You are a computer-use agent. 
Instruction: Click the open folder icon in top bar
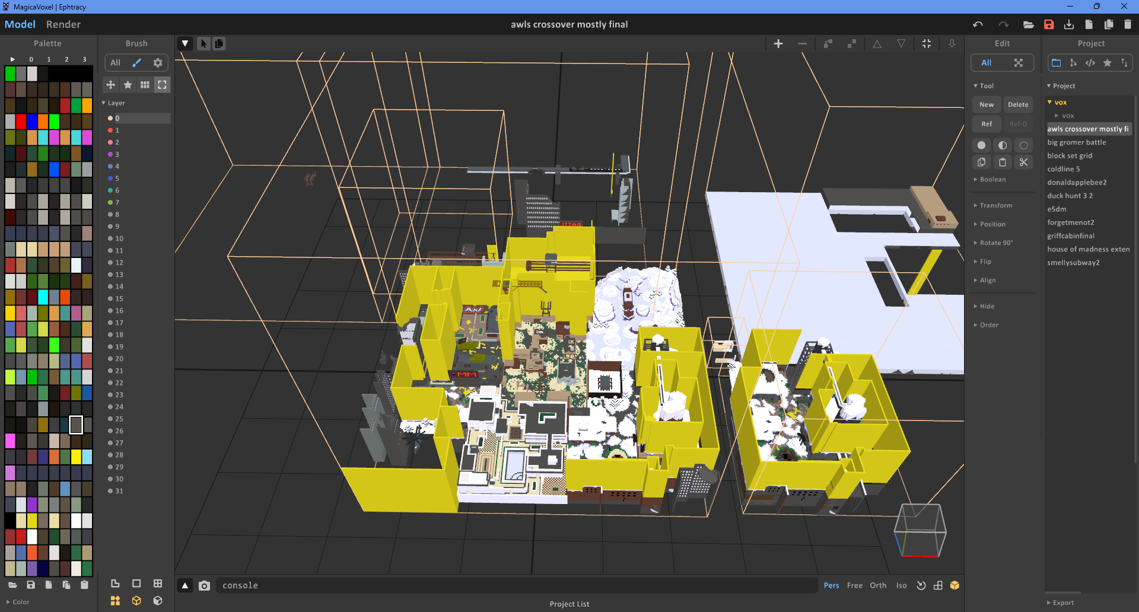pyautogui.click(x=1029, y=24)
